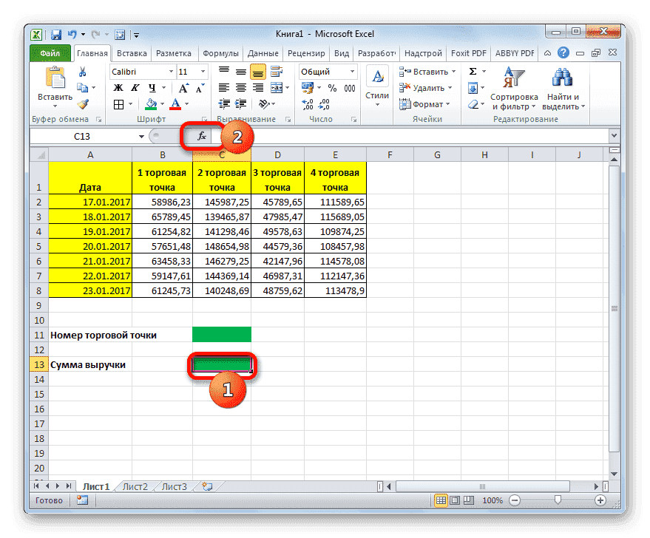Viewport: 650px width, 538px height.
Task: Toggle italic formatting with the К icon
Action: point(134,86)
